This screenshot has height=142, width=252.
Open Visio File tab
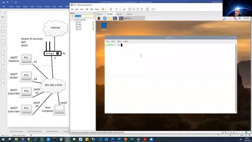tap(4, 7)
